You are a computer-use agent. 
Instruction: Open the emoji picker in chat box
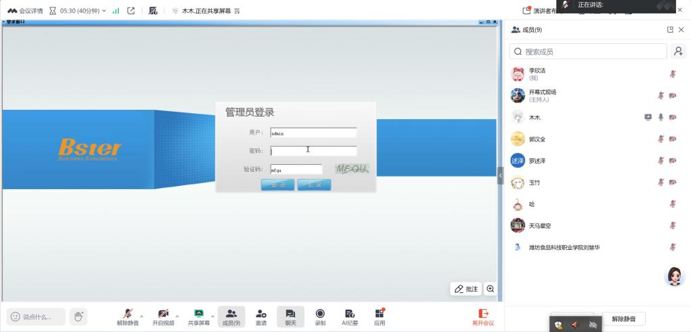[14, 317]
